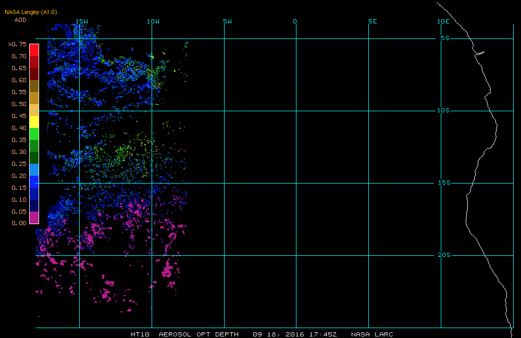Click the '0.30' legend value
The image size is (521, 338).
(19, 152)
